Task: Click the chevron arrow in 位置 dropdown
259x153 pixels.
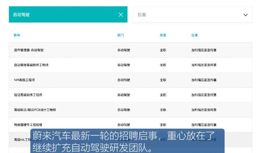Action: pos(245,15)
